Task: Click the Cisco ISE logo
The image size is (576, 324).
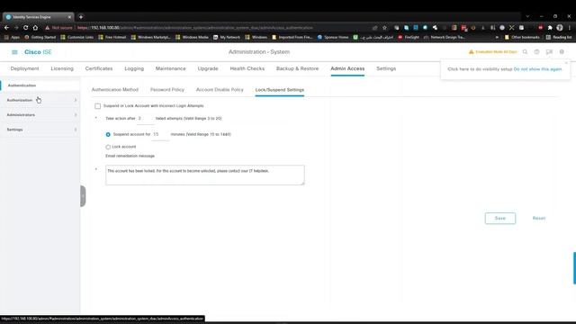Action: tap(38, 52)
